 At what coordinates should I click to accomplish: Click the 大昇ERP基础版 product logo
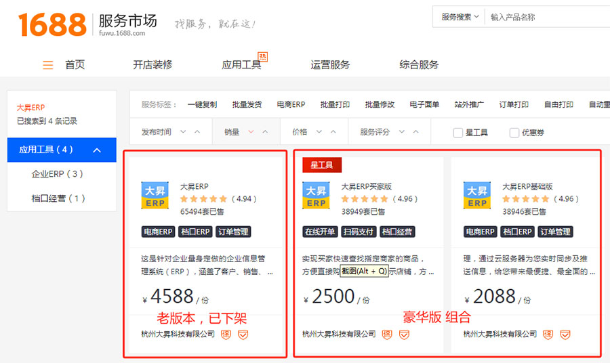[x=477, y=195]
